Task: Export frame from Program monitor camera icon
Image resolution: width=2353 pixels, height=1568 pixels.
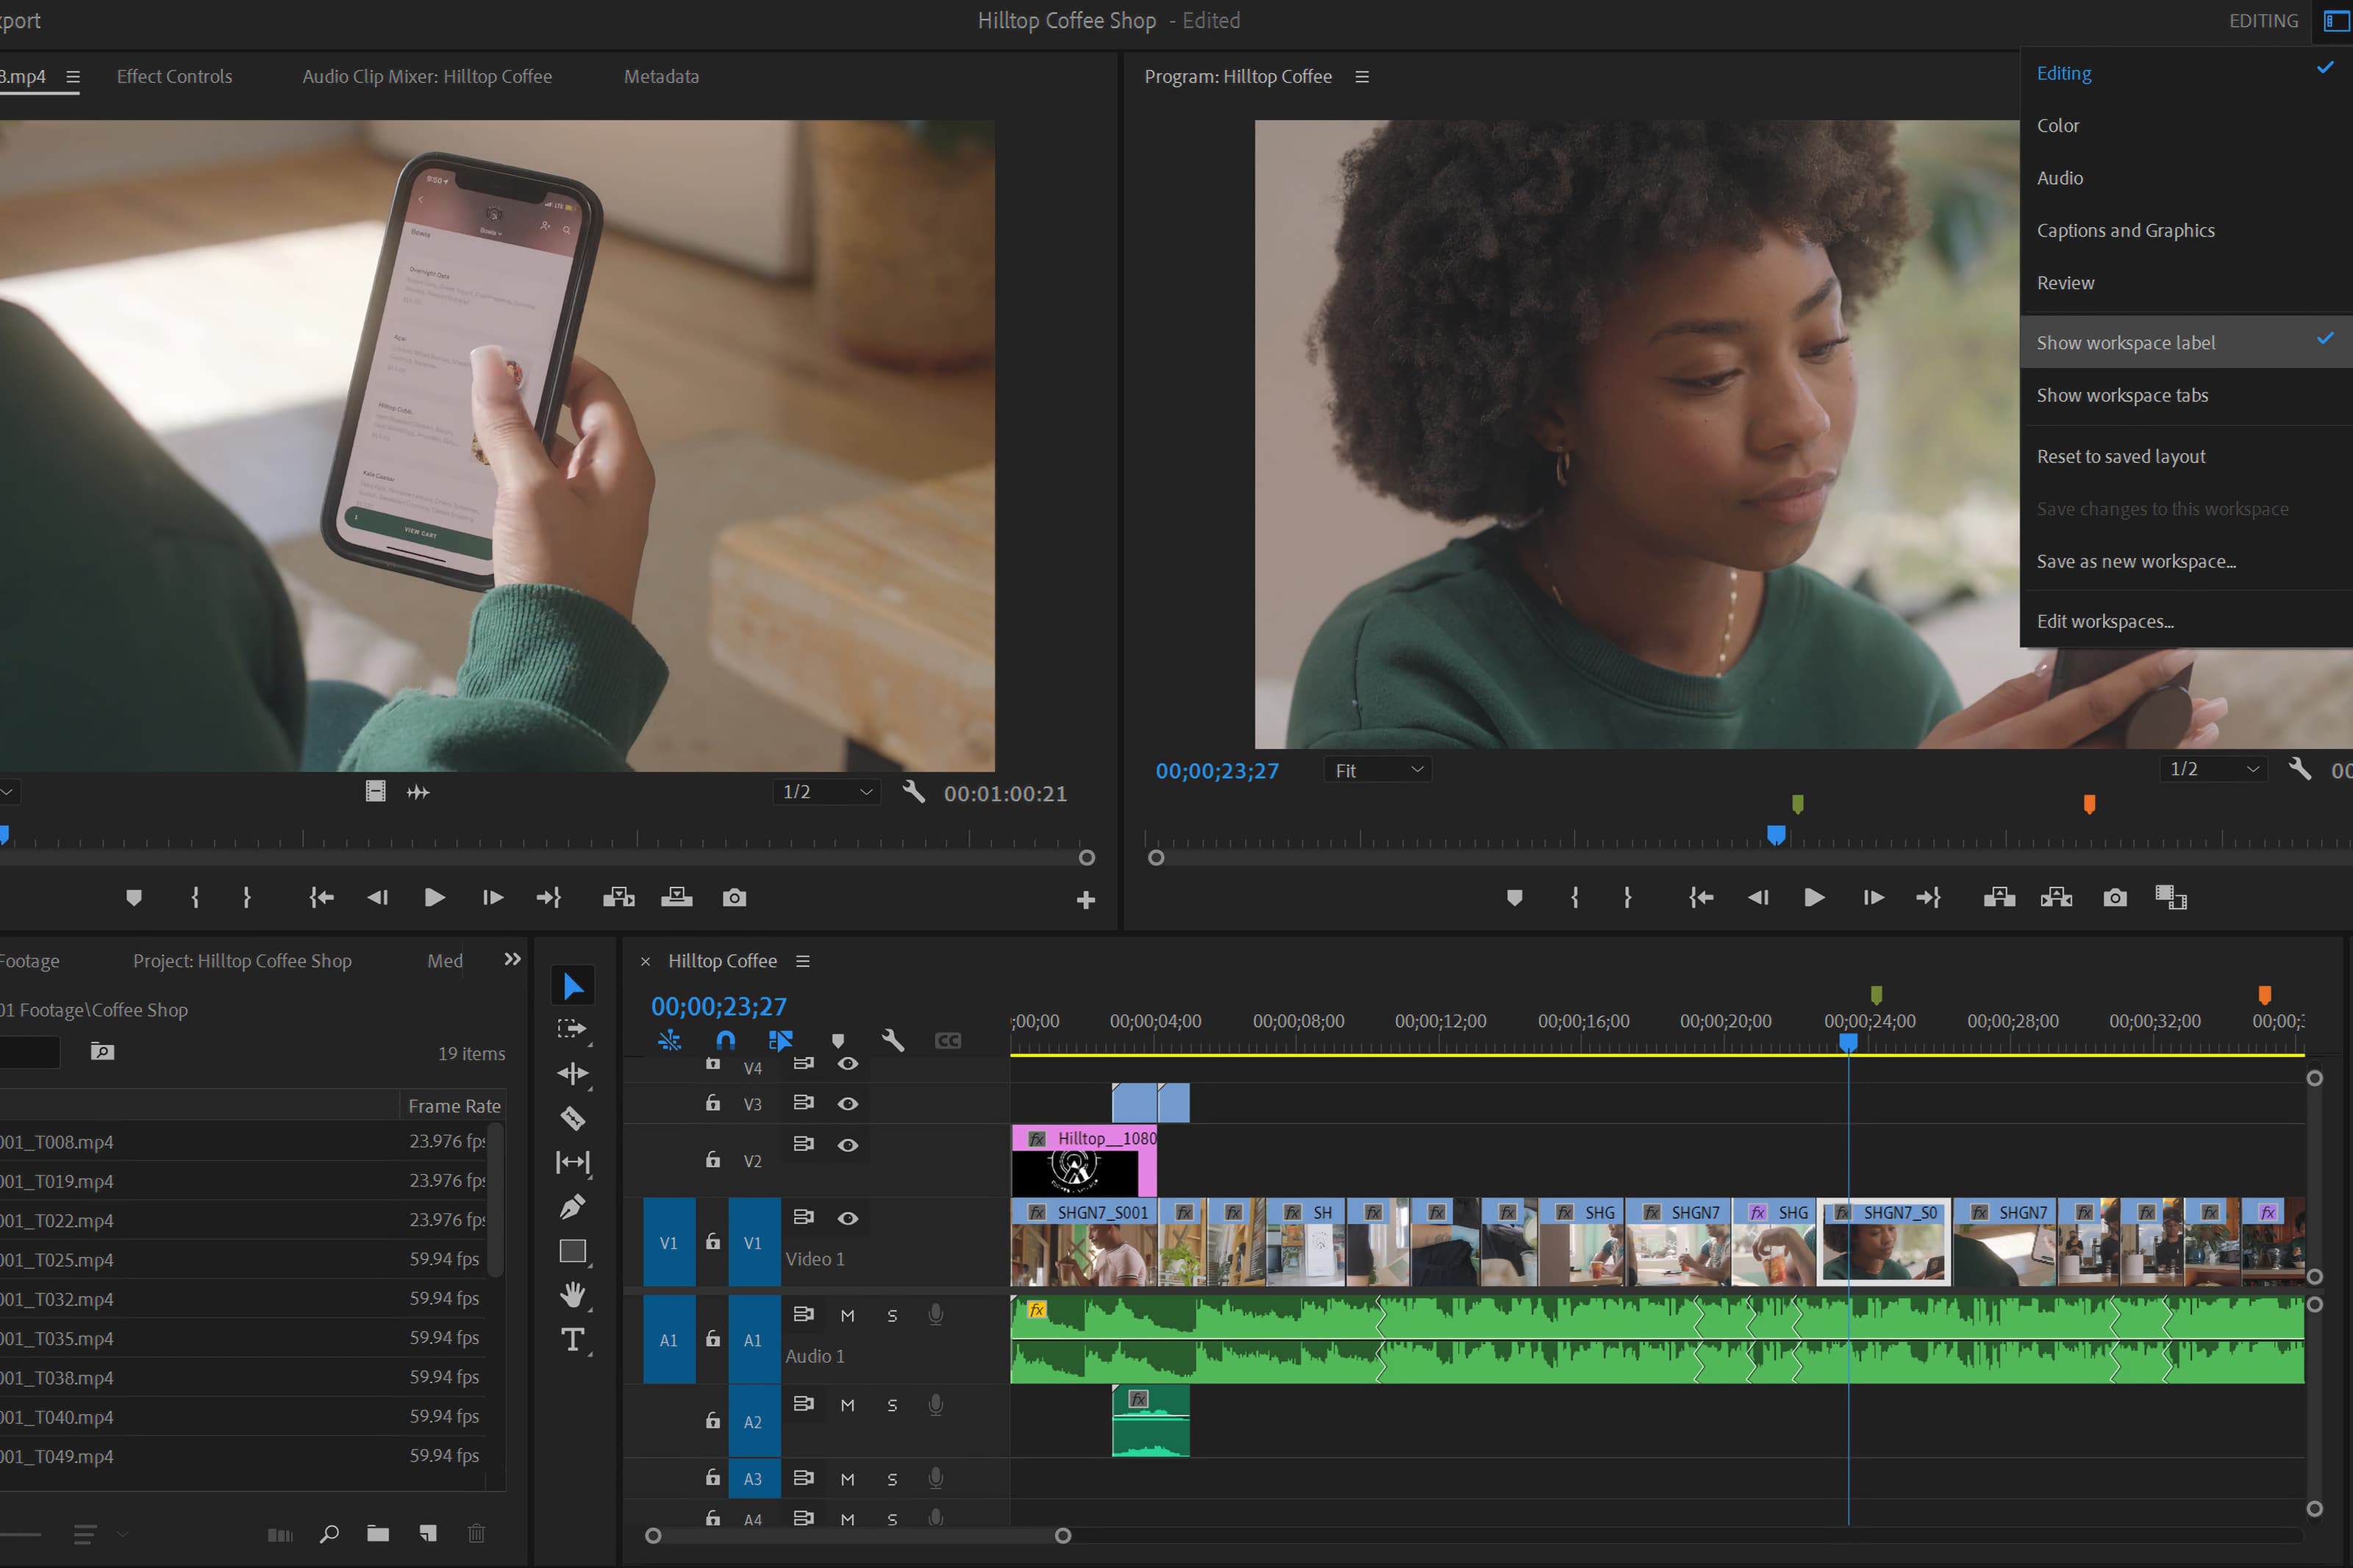Action: coord(2114,898)
